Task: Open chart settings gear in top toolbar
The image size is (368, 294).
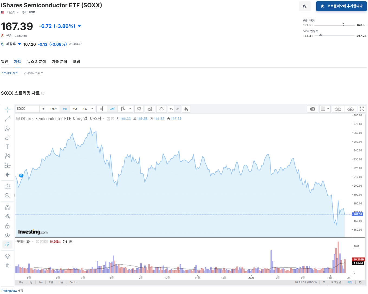Action: click(139, 109)
